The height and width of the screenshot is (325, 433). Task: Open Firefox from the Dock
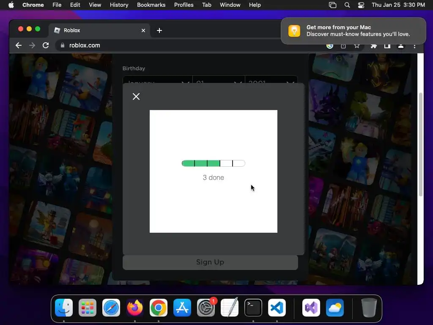[135, 308]
